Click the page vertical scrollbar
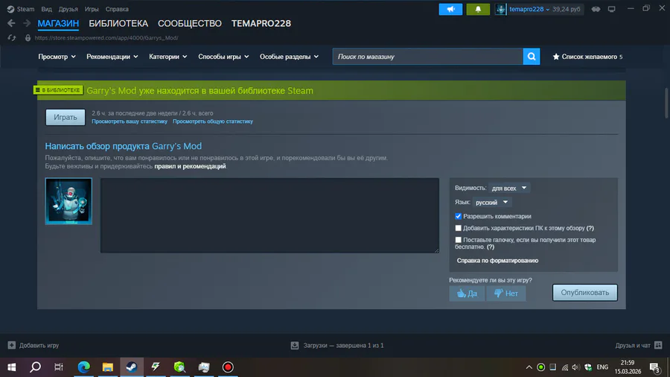This screenshot has width=670, height=377. tap(666, 103)
